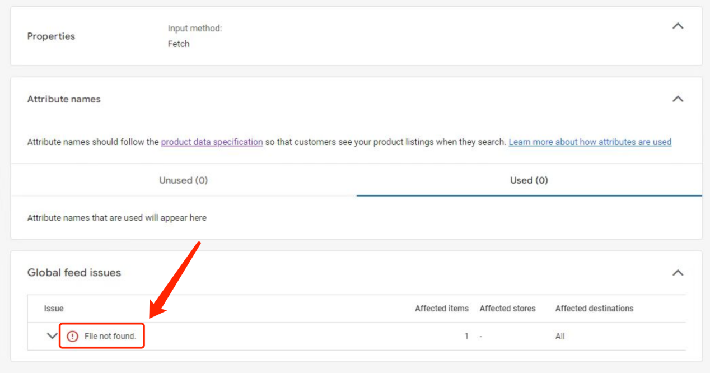Click the Global feed issues heading

pos(74,273)
